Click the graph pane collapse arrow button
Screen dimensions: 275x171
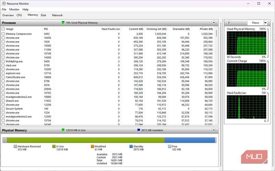(229, 23)
